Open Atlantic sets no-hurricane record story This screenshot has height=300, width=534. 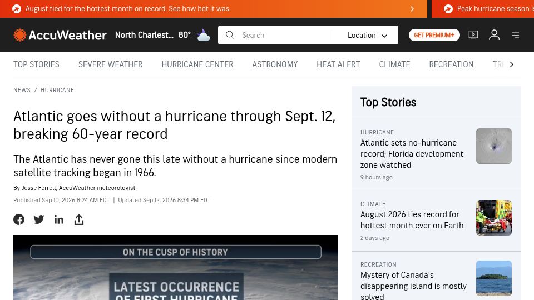click(412, 154)
